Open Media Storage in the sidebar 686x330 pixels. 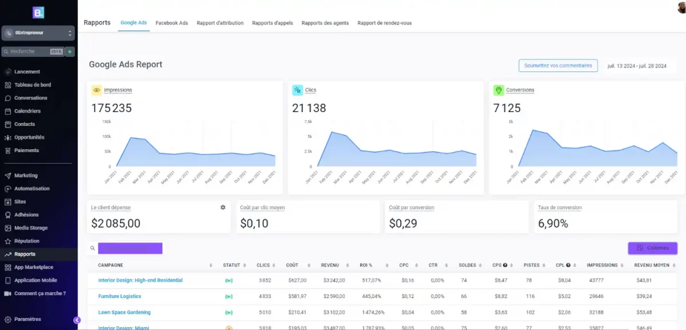point(31,228)
